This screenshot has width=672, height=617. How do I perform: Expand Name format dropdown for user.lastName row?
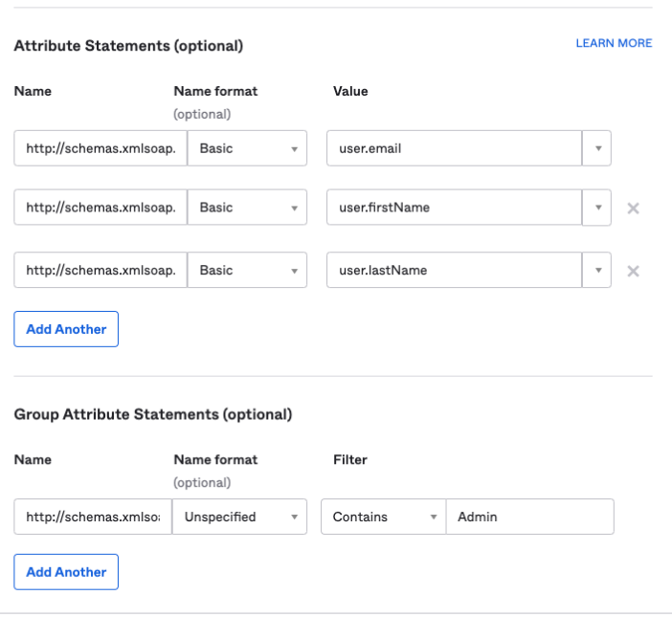247,271
